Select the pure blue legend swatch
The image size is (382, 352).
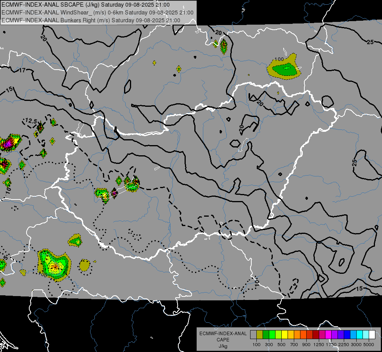(347, 335)
